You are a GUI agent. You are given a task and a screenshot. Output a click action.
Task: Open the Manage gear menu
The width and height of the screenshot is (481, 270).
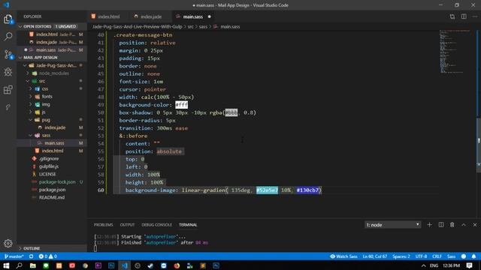click(8, 243)
